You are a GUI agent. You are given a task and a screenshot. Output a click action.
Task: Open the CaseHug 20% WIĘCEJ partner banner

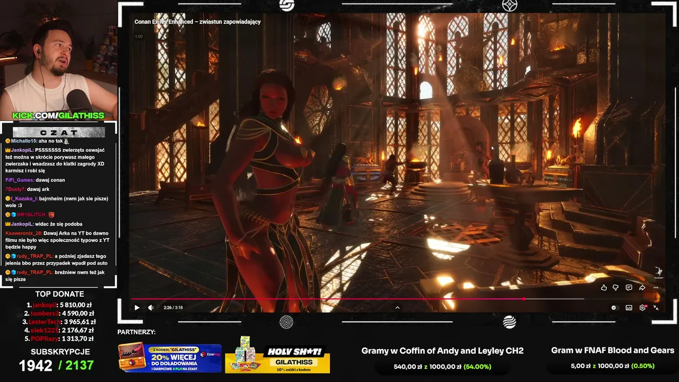[x=170, y=358]
